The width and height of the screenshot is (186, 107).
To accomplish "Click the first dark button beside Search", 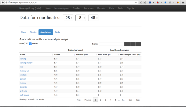I will click(x=127, y=44).
